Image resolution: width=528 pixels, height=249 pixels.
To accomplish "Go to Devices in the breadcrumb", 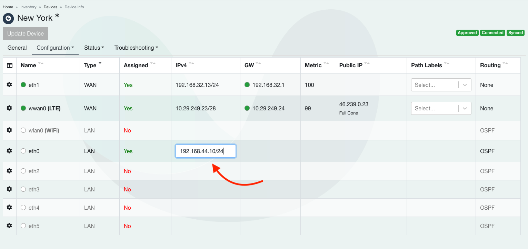I will click(50, 7).
